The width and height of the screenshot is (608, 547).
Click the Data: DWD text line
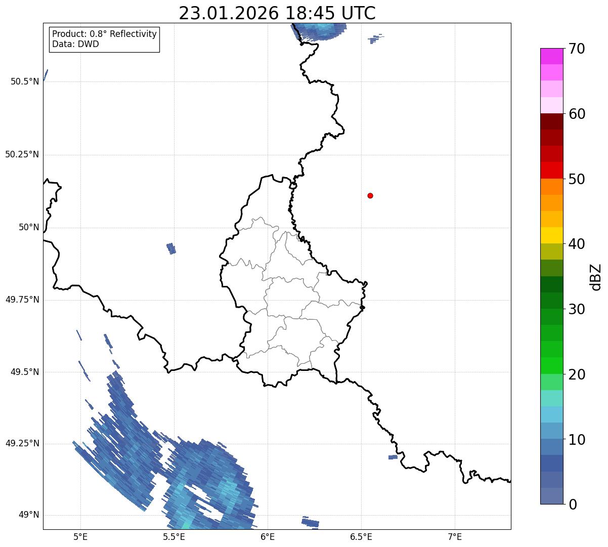(x=76, y=44)
